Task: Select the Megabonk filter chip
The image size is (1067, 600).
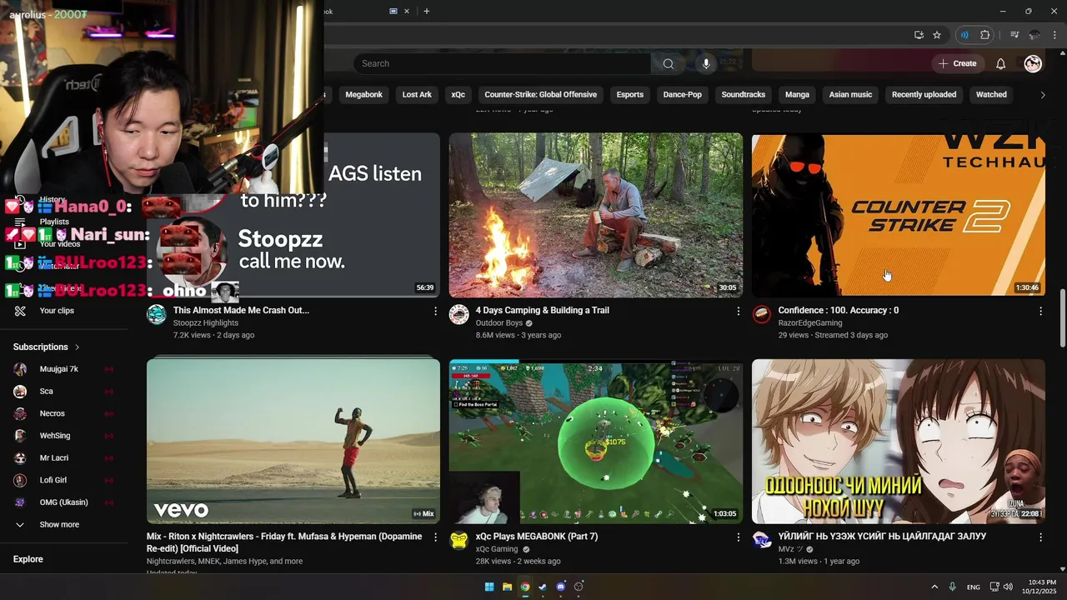Action: pos(363,95)
